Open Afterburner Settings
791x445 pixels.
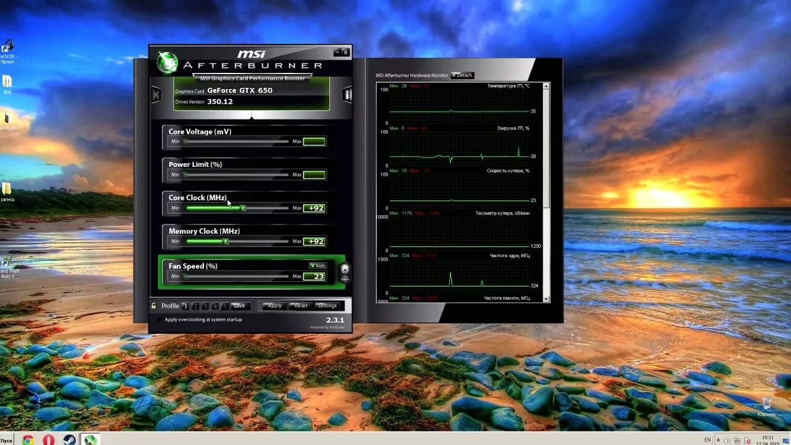327,306
